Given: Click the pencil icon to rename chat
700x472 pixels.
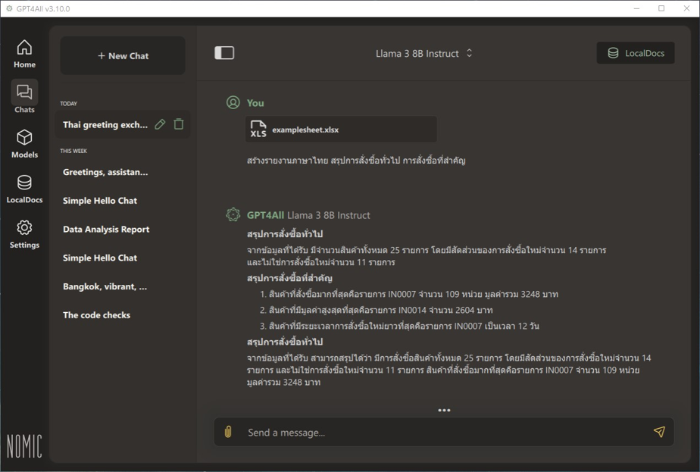Looking at the screenshot, I should [x=160, y=124].
